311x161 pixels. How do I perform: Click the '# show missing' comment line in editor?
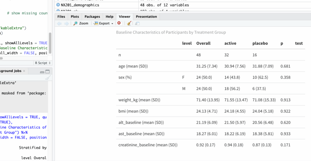click(27, 13)
